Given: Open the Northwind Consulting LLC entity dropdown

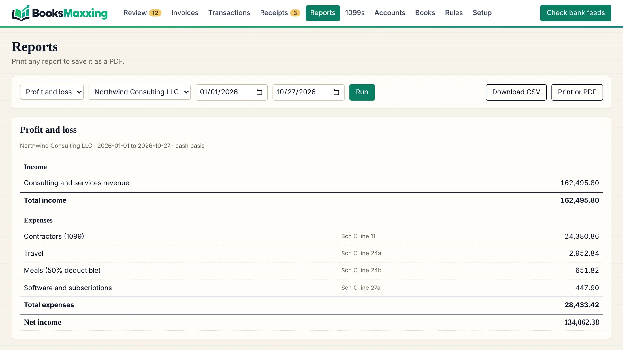Looking at the screenshot, I should [140, 92].
